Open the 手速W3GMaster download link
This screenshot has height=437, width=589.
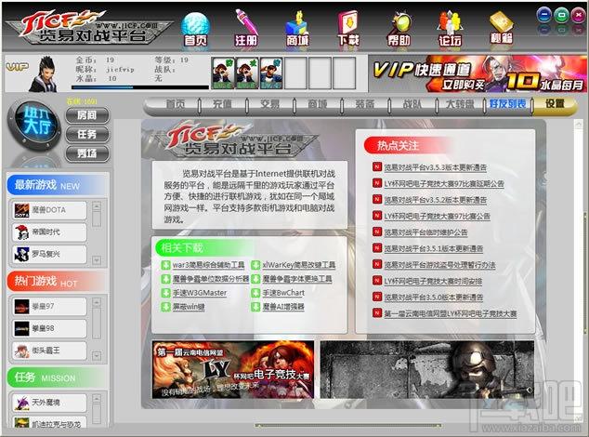200,293
